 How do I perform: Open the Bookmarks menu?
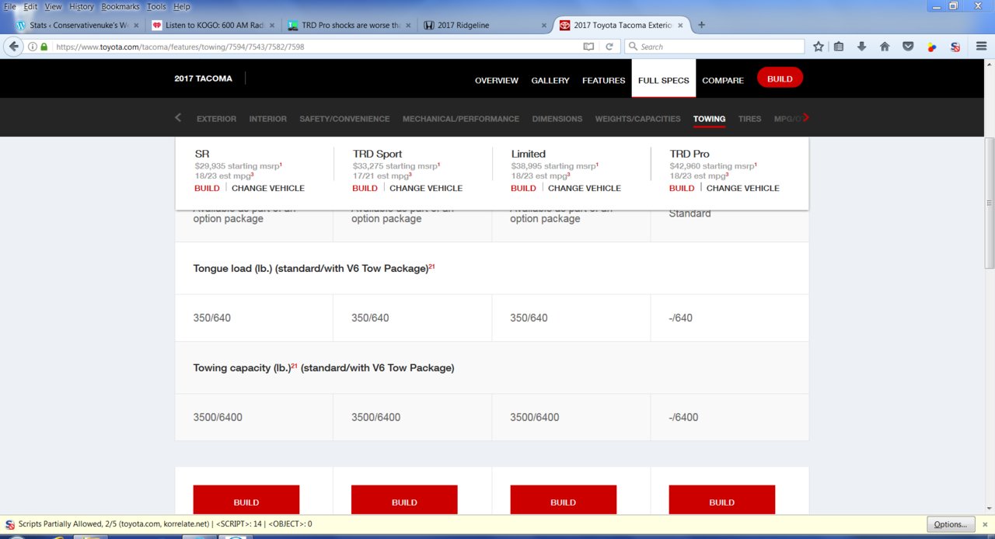point(120,6)
